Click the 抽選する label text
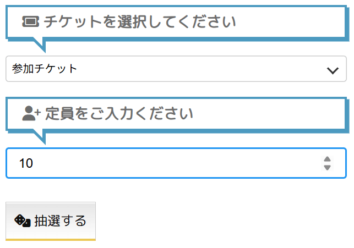This screenshot has width=354, height=248. point(61,221)
